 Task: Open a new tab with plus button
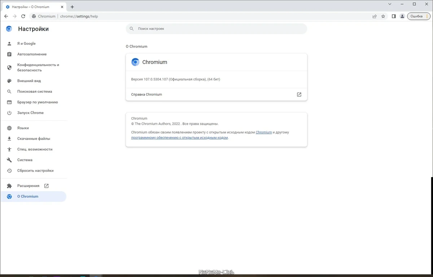(72, 7)
